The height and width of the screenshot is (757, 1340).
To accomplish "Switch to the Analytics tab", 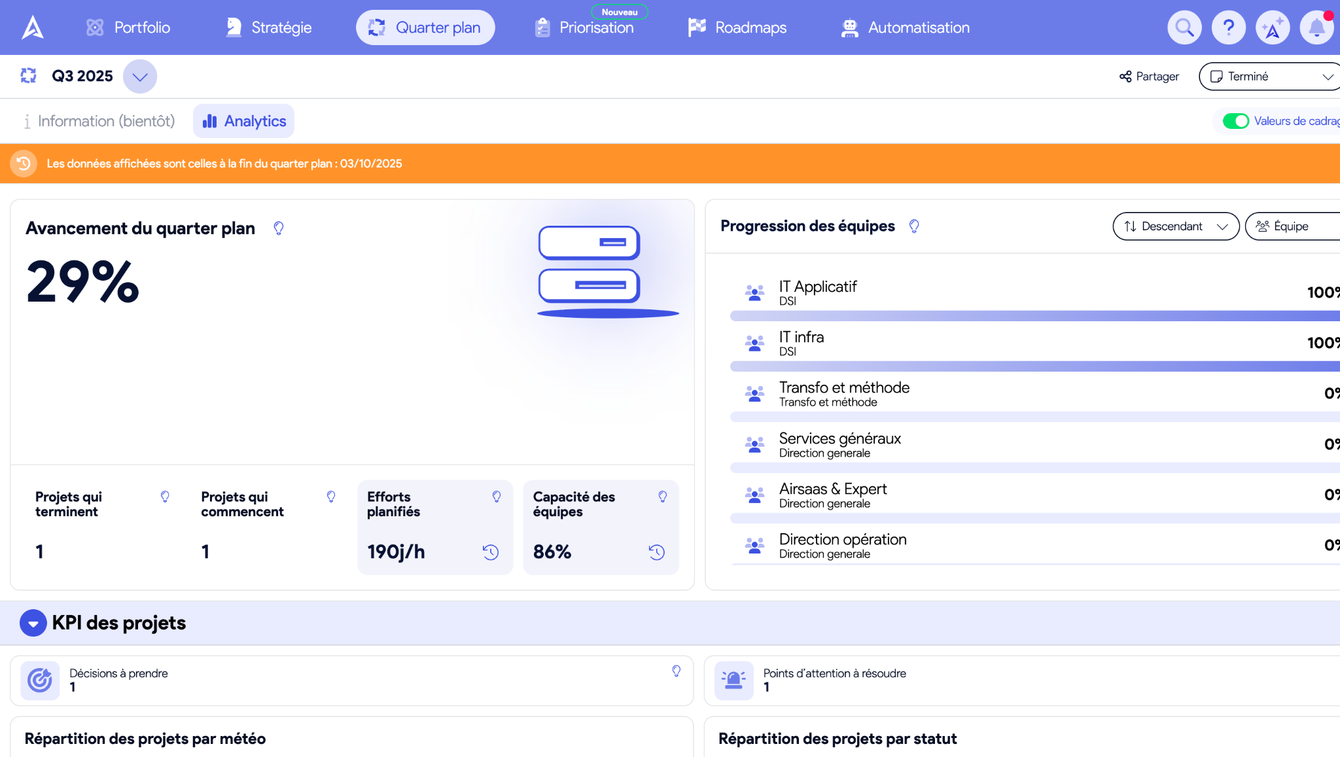I will point(244,121).
